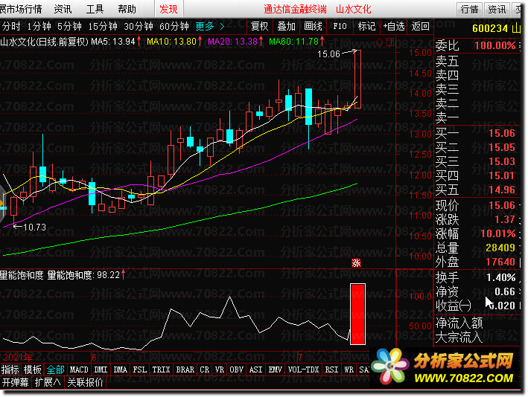Click the split-window square icon above the chart

tap(390, 42)
